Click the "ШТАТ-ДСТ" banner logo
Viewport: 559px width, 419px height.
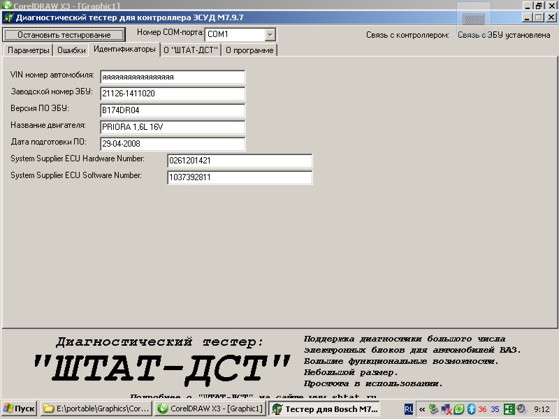[161, 369]
